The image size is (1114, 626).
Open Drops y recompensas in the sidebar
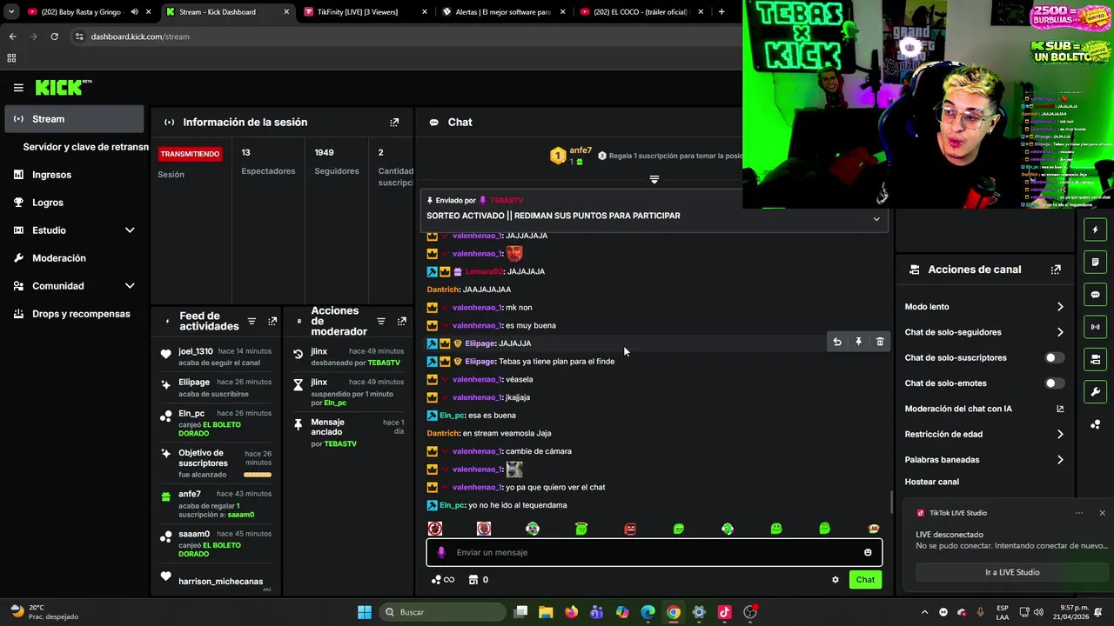(74, 314)
